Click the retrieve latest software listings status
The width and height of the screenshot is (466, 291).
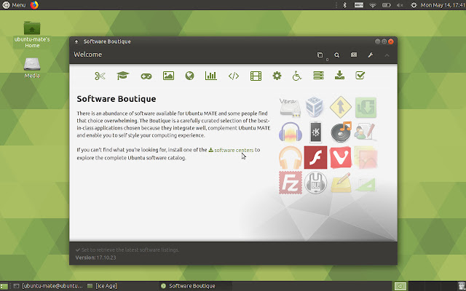coord(127,250)
